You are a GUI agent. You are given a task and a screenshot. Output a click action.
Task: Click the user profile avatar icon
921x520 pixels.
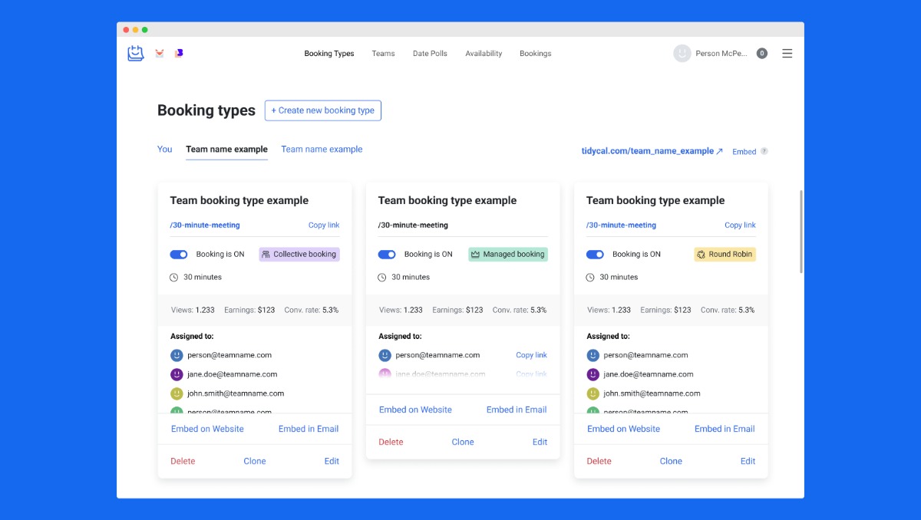pyautogui.click(x=682, y=54)
